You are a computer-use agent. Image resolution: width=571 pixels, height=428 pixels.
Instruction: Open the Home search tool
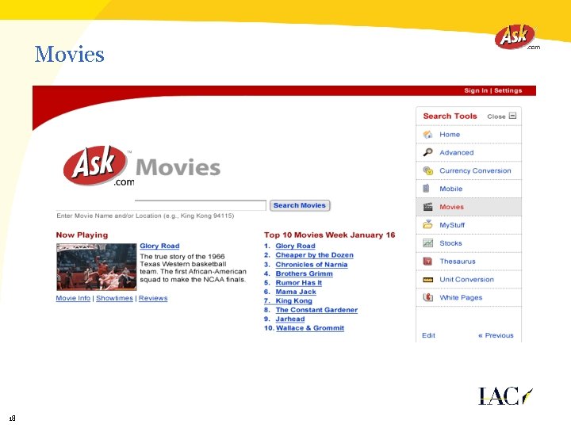point(450,134)
